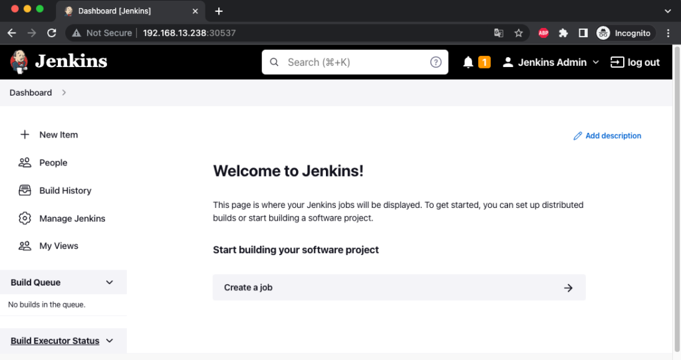681x360 pixels.
Task: Go back with the browser back arrow
Action: 12,33
